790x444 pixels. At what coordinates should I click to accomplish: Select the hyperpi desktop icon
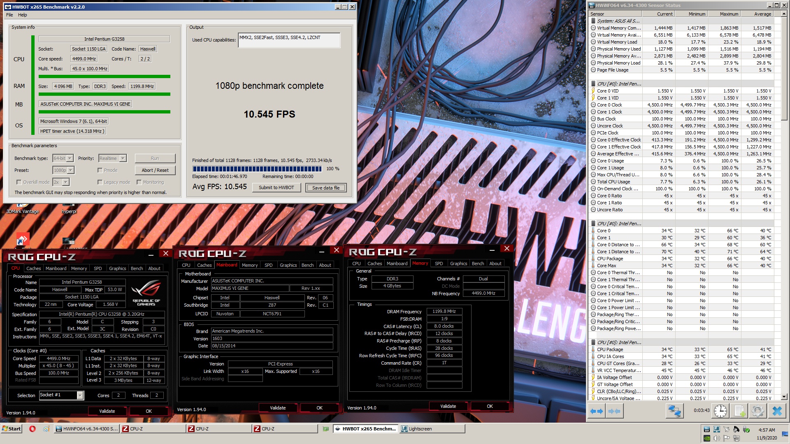(x=69, y=208)
